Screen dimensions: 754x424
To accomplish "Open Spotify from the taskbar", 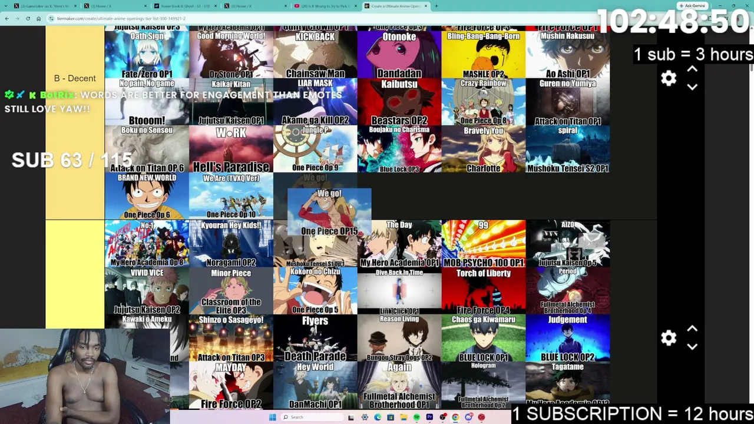I will coord(416,418).
